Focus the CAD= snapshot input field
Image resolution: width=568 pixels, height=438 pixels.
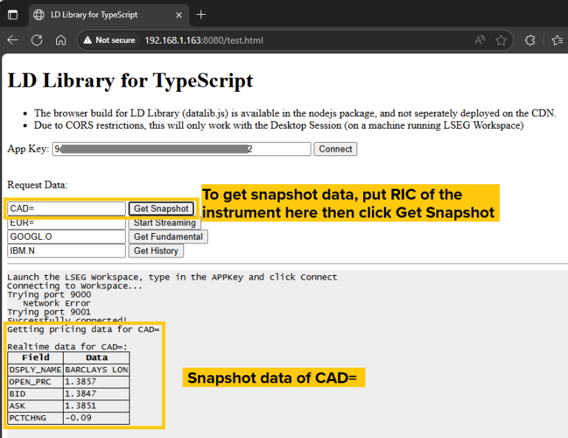[x=67, y=209]
